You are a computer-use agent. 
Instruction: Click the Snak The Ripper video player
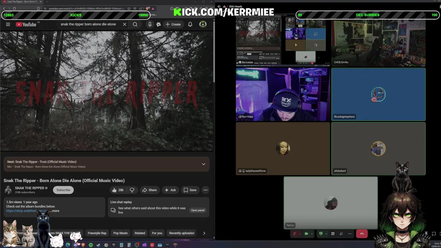click(106, 91)
